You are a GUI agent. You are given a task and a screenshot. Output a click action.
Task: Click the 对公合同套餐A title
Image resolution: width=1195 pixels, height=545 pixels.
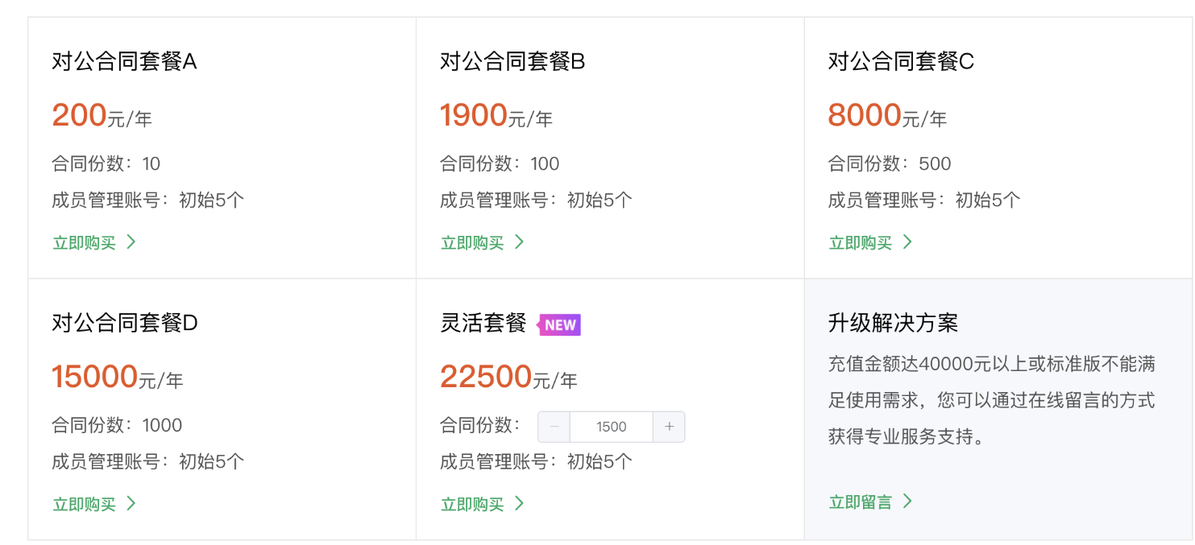(124, 61)
